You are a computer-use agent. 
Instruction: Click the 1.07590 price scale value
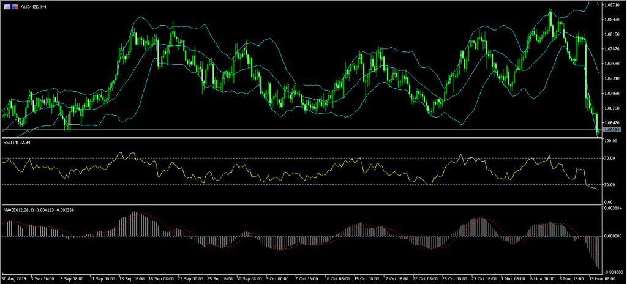pos(612,64)
